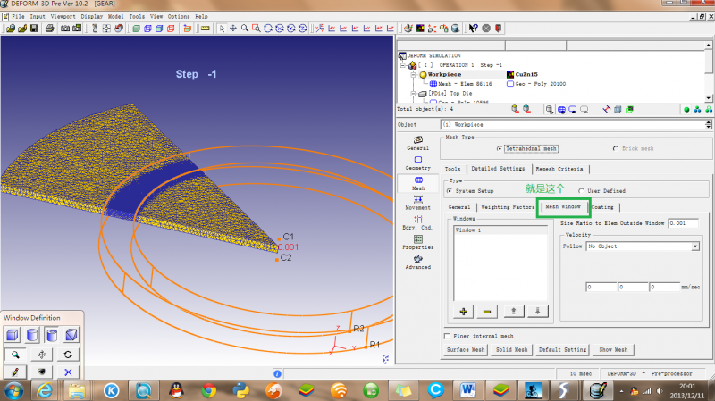Screen dimensions: 715x401
Task: Click the rotate icon in Window Definition
Action: tap(67, 354)
